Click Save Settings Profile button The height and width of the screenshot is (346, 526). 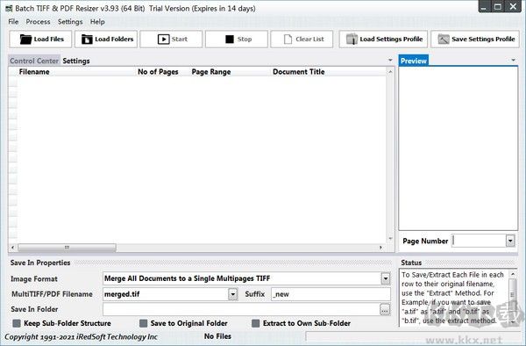coord(475,40)
